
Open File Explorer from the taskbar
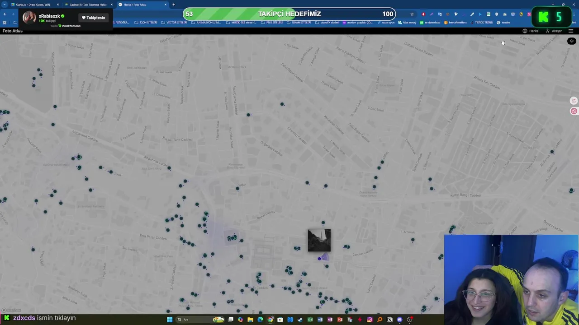(x=250, y=320)
